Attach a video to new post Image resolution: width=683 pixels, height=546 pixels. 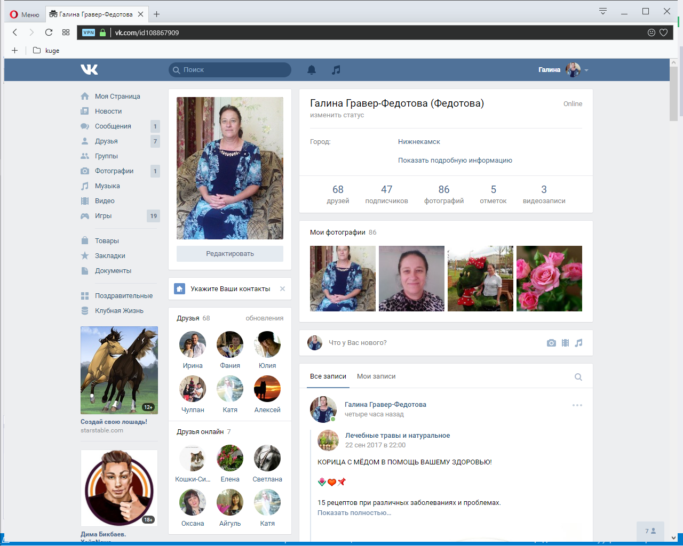tap(565, 343)
